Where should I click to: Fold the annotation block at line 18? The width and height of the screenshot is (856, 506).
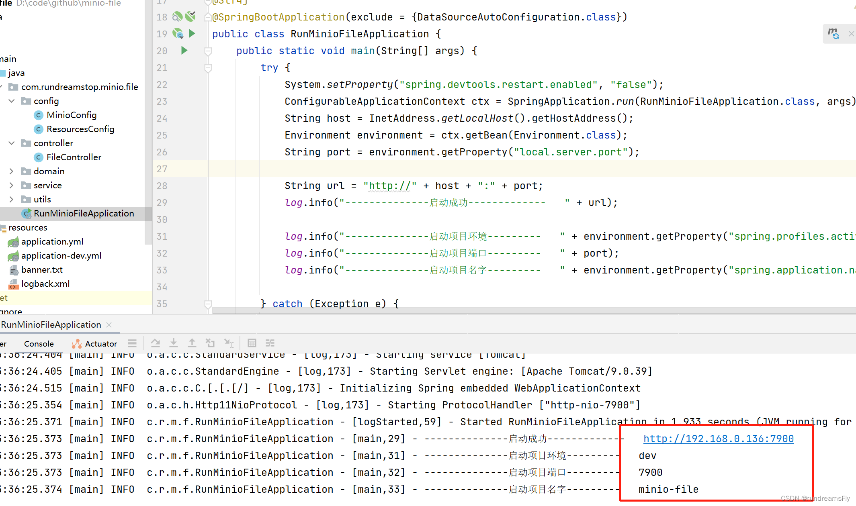208,17
